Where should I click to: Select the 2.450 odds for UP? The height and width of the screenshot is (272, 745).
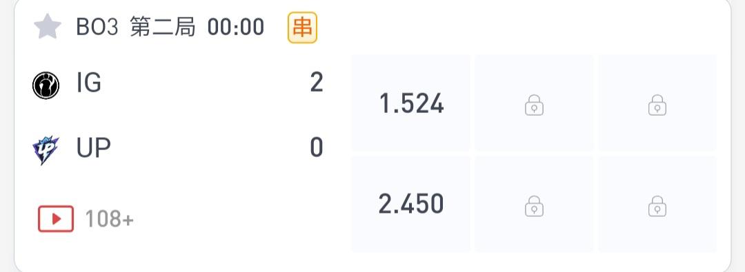tap(411, 204)
